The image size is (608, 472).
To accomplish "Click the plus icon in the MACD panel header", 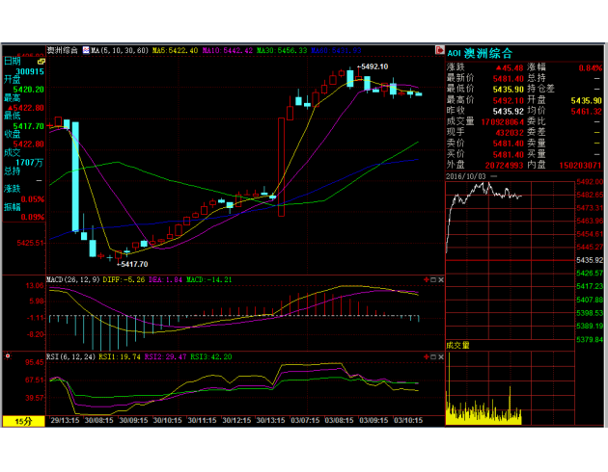I will (427, 279).
